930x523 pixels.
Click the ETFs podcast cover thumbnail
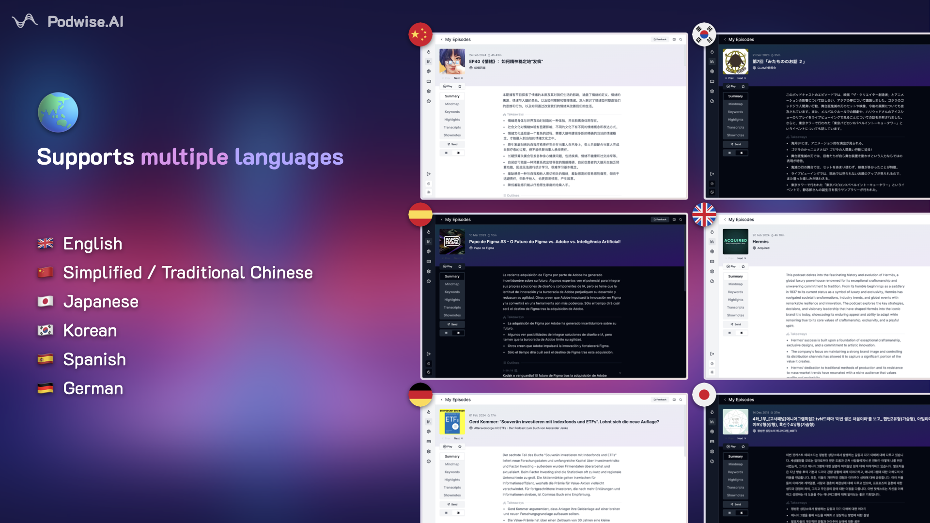coord(452,422)
